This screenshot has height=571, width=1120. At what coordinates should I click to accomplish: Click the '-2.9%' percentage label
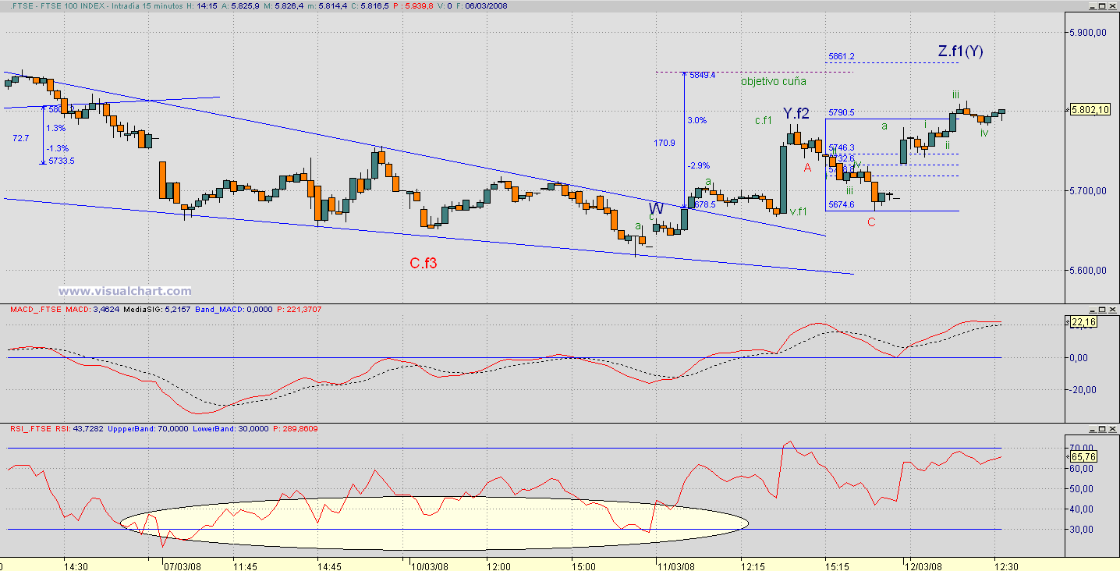coord(697,165)
